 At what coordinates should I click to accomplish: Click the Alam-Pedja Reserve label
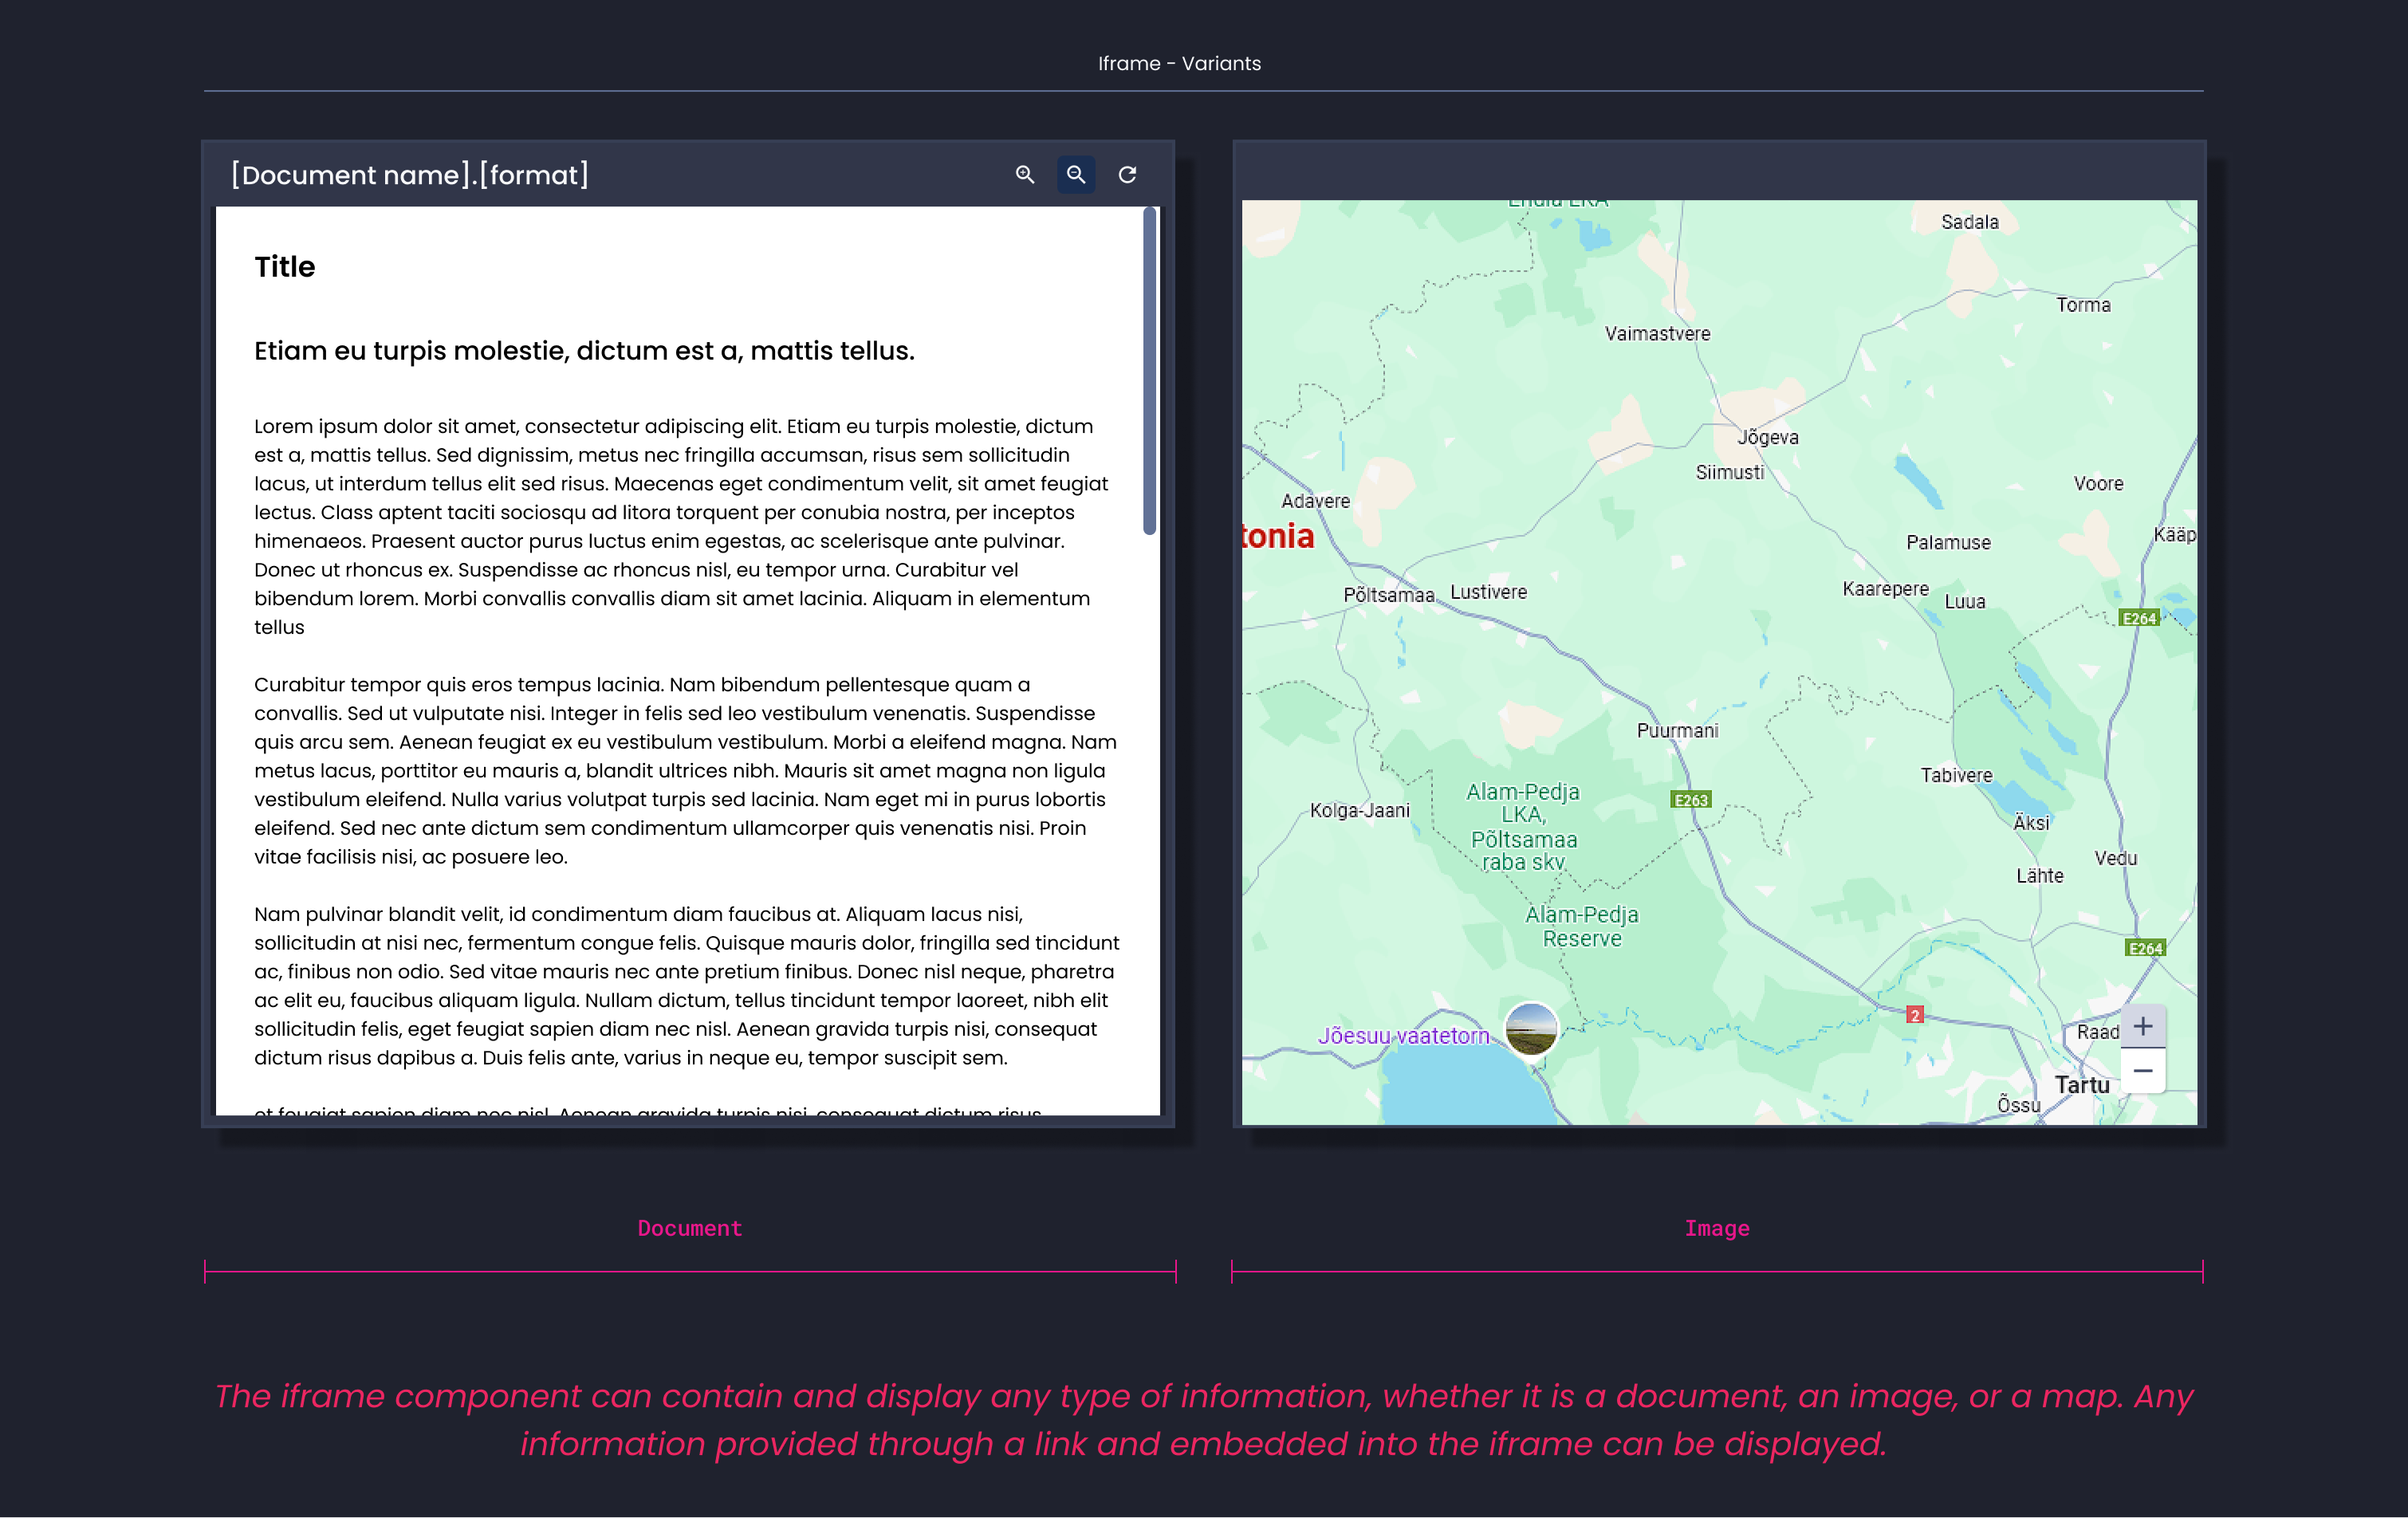[x=1581, y=926]
